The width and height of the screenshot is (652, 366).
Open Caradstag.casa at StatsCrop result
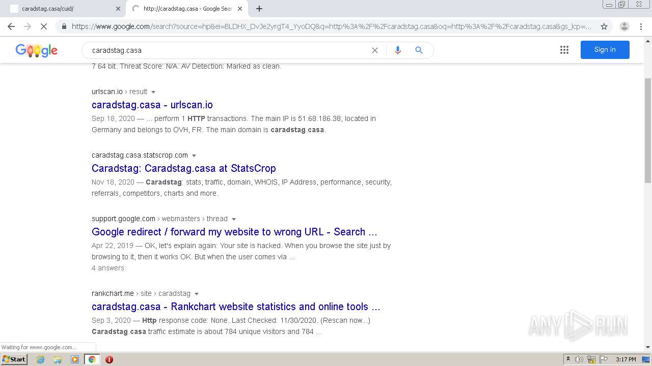pyautogui.click(x=184, y=168)
